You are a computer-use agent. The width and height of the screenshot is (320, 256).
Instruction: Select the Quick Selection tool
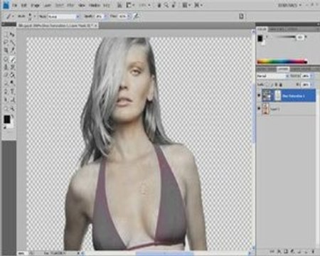click(x=12, y=43)
